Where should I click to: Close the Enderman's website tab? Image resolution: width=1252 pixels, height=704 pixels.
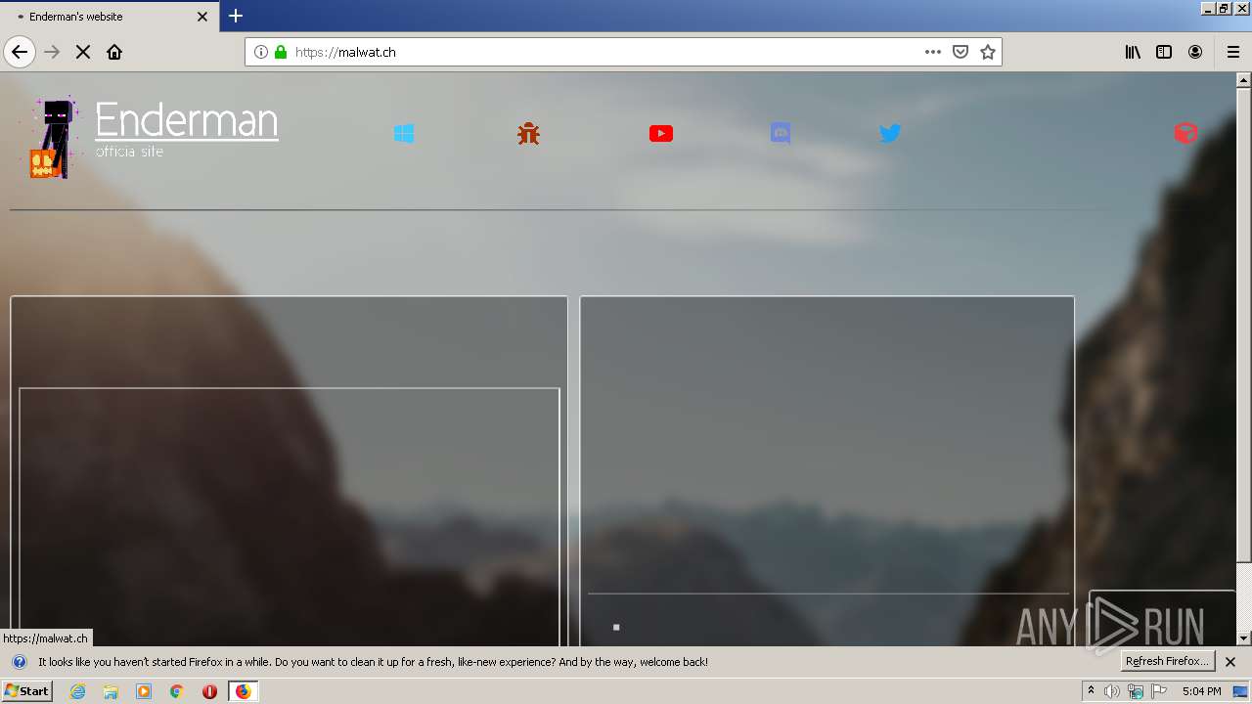(202, 17)
